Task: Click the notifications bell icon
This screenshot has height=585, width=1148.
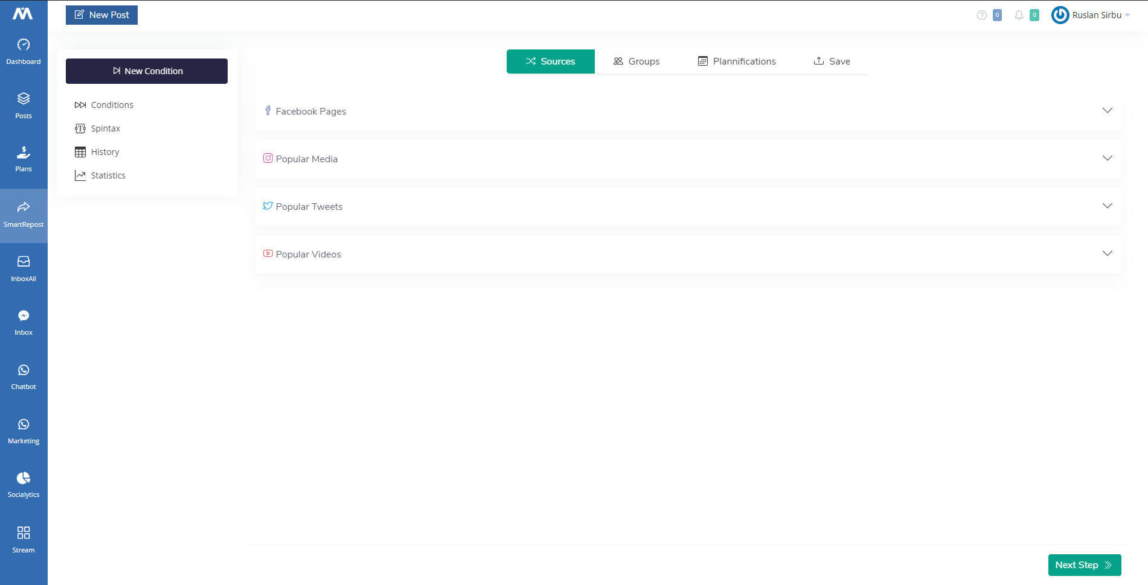Action: (x=1019, y=15)
